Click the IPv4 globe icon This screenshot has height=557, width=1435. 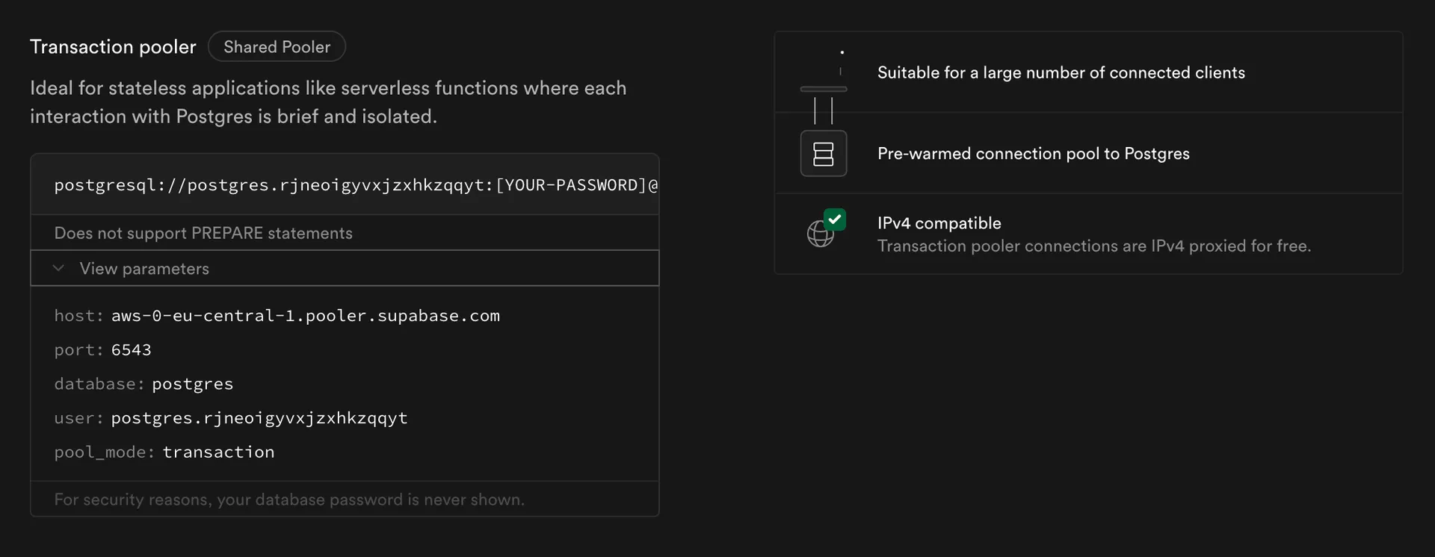[x=819, y=234]
